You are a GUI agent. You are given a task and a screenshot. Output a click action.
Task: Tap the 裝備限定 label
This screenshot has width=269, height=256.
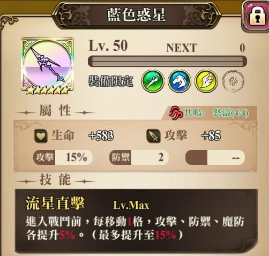(111, 81)
